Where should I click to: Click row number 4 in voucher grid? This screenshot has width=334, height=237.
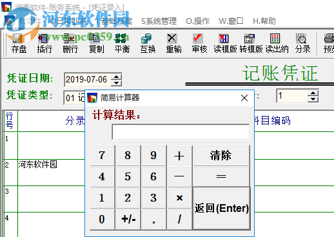tap(11, 225)
